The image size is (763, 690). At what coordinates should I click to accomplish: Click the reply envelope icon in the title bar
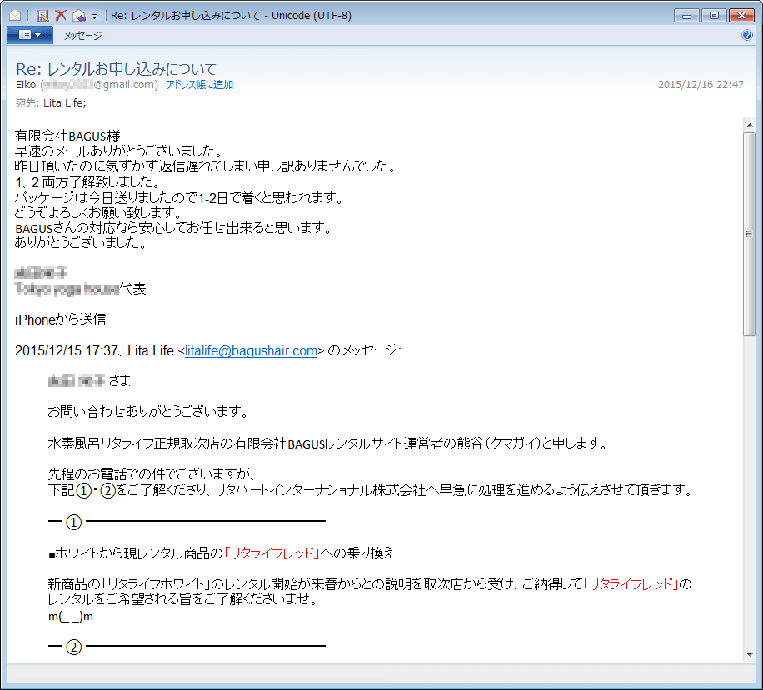(79, 16)
